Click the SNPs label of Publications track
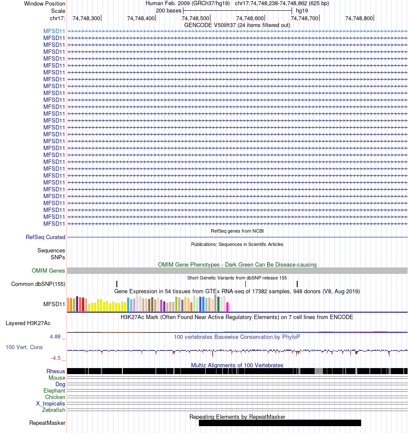Image resolution: width=408 pixels, height=433 pixels. tap(58, 258)
